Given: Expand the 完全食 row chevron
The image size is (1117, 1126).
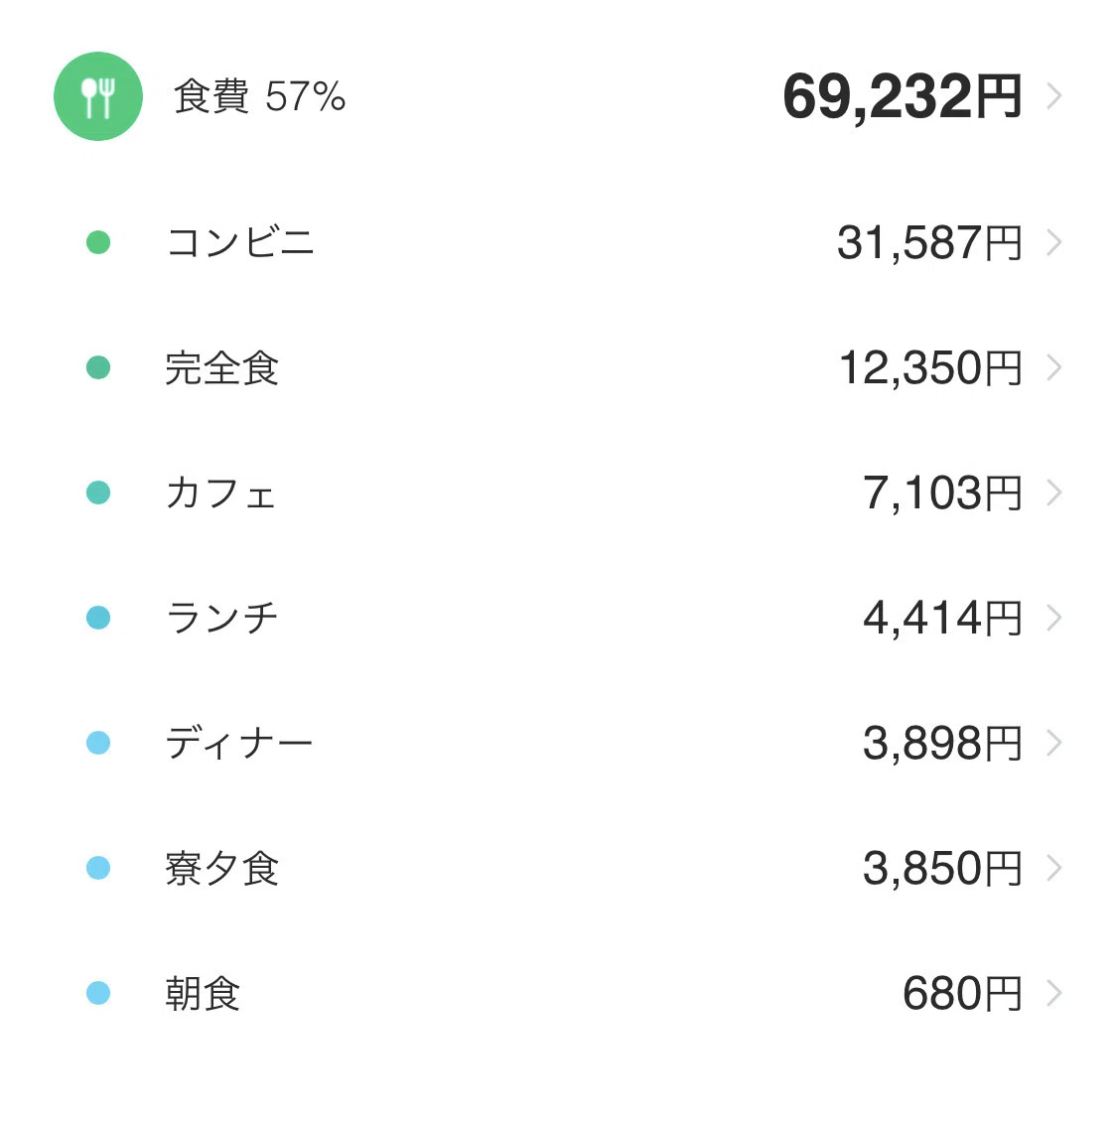Looking at the screenshot, I should click(x=1053, y=367).
